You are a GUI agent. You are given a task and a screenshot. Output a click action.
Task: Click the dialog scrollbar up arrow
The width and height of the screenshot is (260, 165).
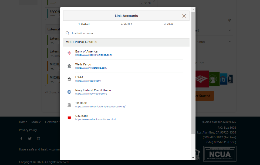[x=193, y=10]
